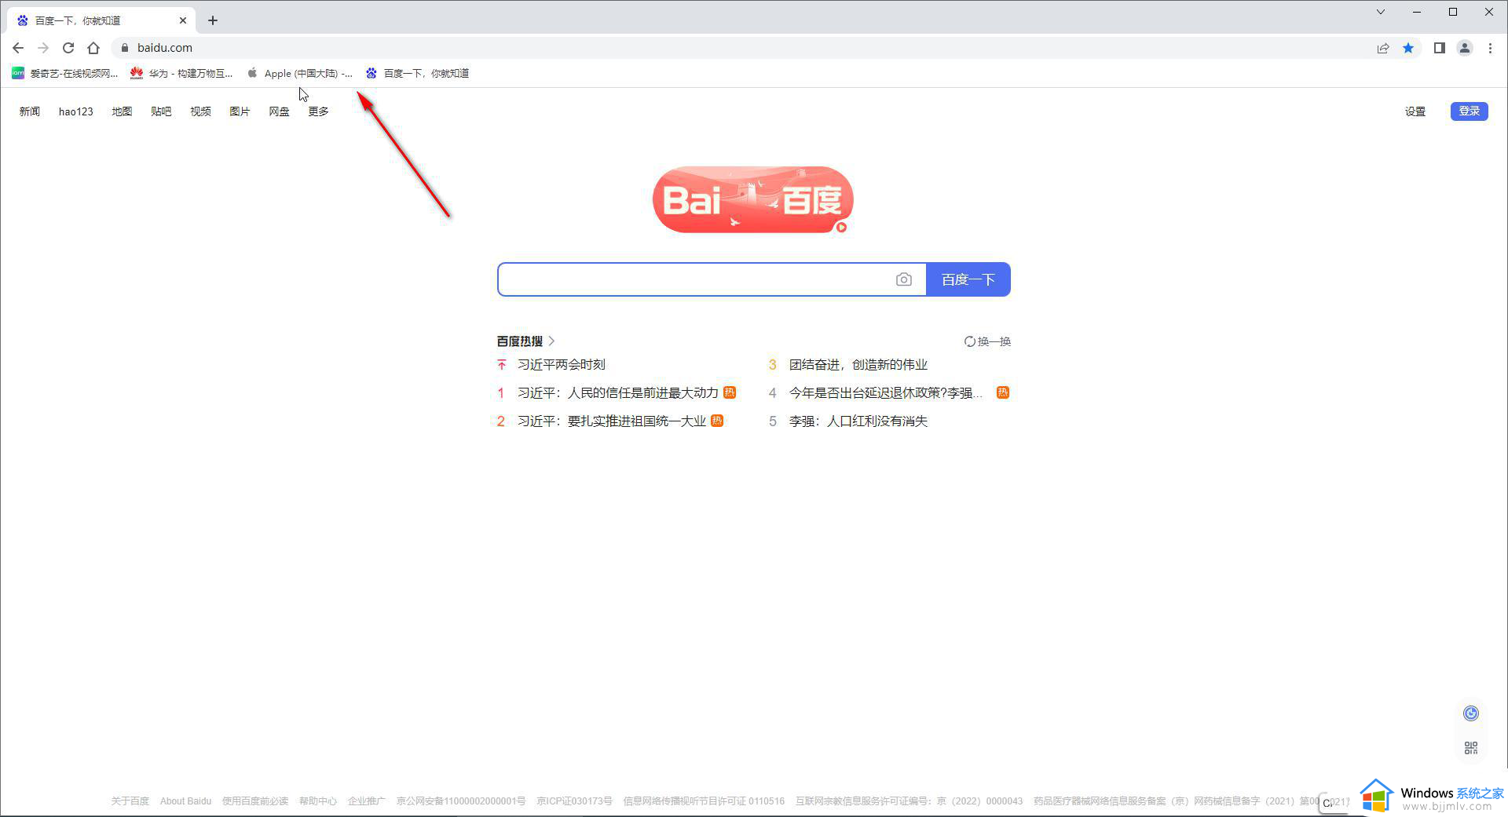1508x817 pixels.
Task: Show the QR code icon at right edge
Action: 1471,749
